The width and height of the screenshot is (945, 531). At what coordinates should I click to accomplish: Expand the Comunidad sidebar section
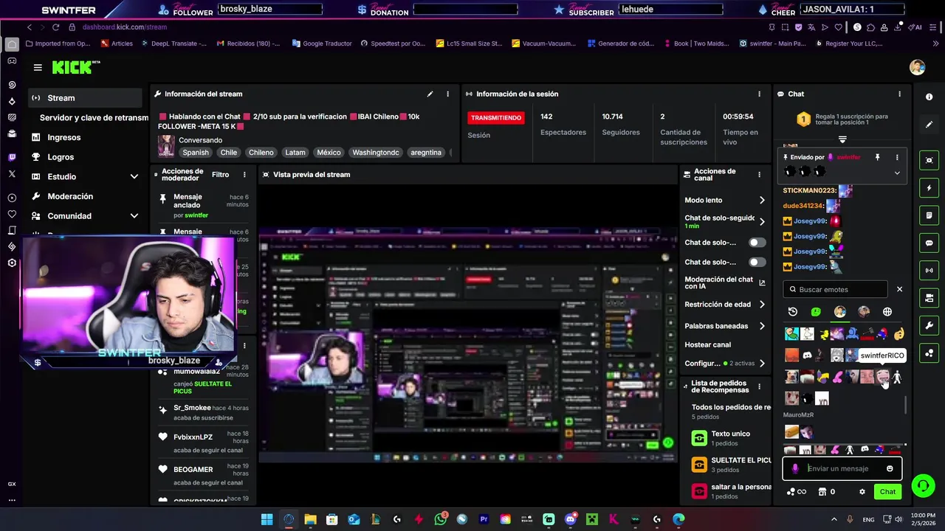click(134, 216)
